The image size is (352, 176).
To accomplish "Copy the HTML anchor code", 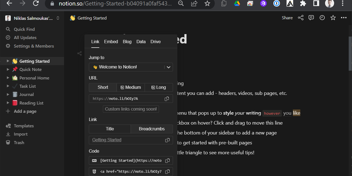I will pyautogui.click(x=167, y=172).
